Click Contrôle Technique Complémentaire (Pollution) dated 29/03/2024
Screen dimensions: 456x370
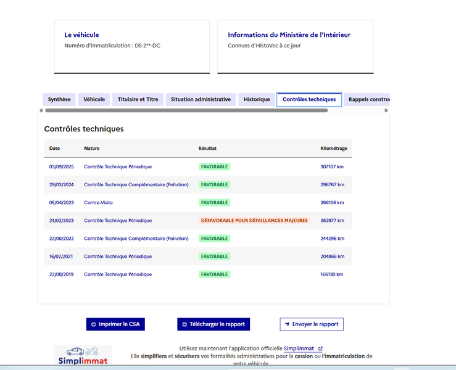point(136,184)
